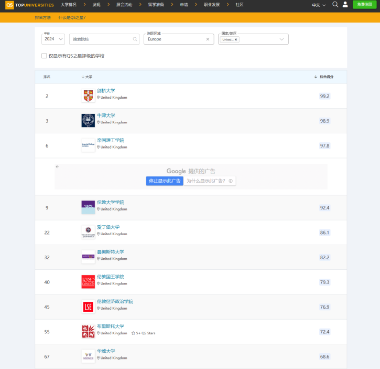Image resolution: width=380 pixels, height=369 pixels.
Task: Click the Imperial College London logo
Action: click(x=88, y=145)
